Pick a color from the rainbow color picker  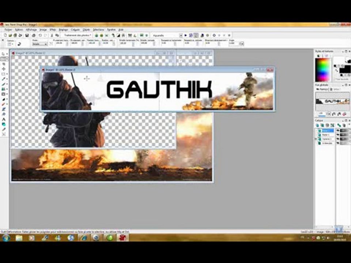point(322,69)
